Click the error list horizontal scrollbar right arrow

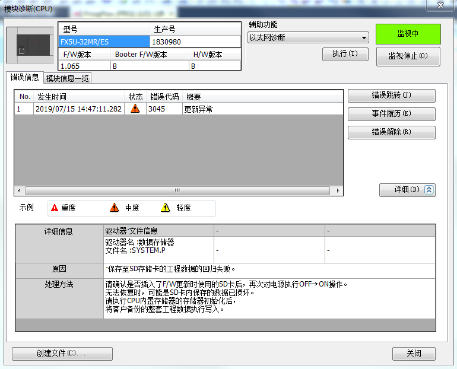[338, 191]
